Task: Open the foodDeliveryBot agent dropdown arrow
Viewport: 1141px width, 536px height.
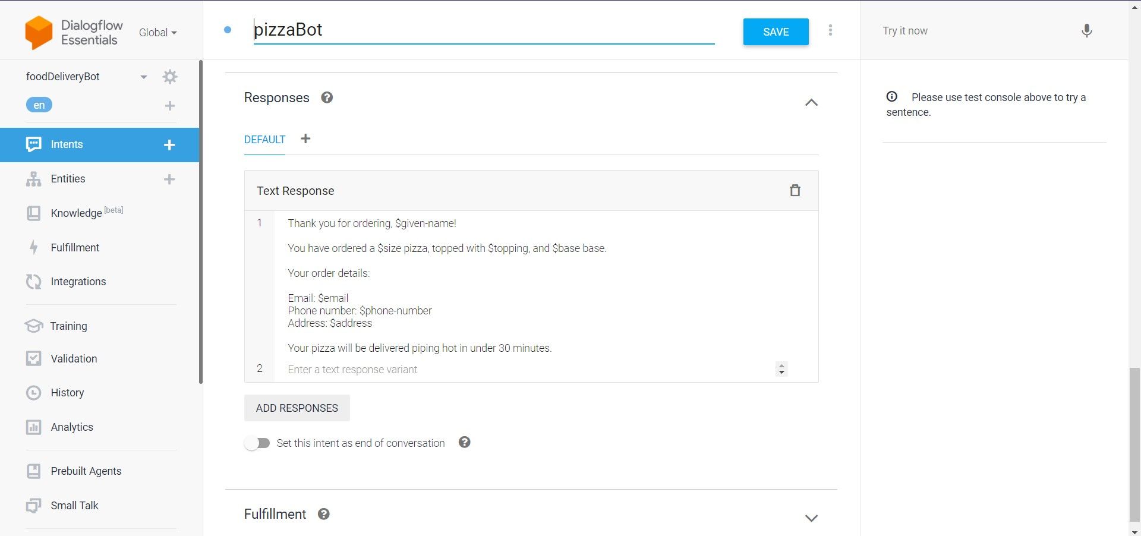Action: [143, 77]
